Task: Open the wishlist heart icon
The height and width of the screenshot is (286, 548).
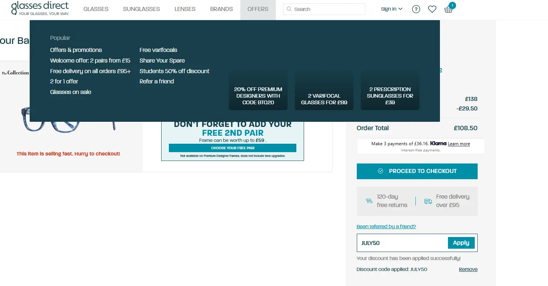Action: [x=432, y=9]
